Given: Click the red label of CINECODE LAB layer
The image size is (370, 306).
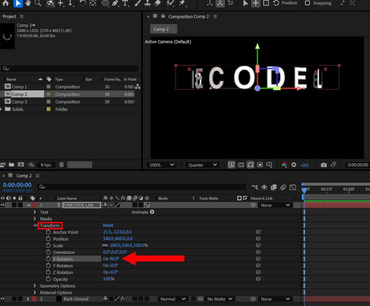Looking at the screenshot, I should coord(34,205).
